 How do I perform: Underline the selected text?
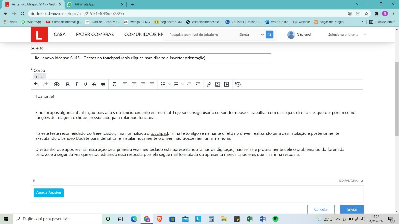click(85, 84)
